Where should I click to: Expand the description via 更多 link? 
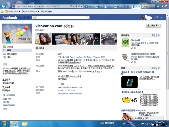point(63,84)
